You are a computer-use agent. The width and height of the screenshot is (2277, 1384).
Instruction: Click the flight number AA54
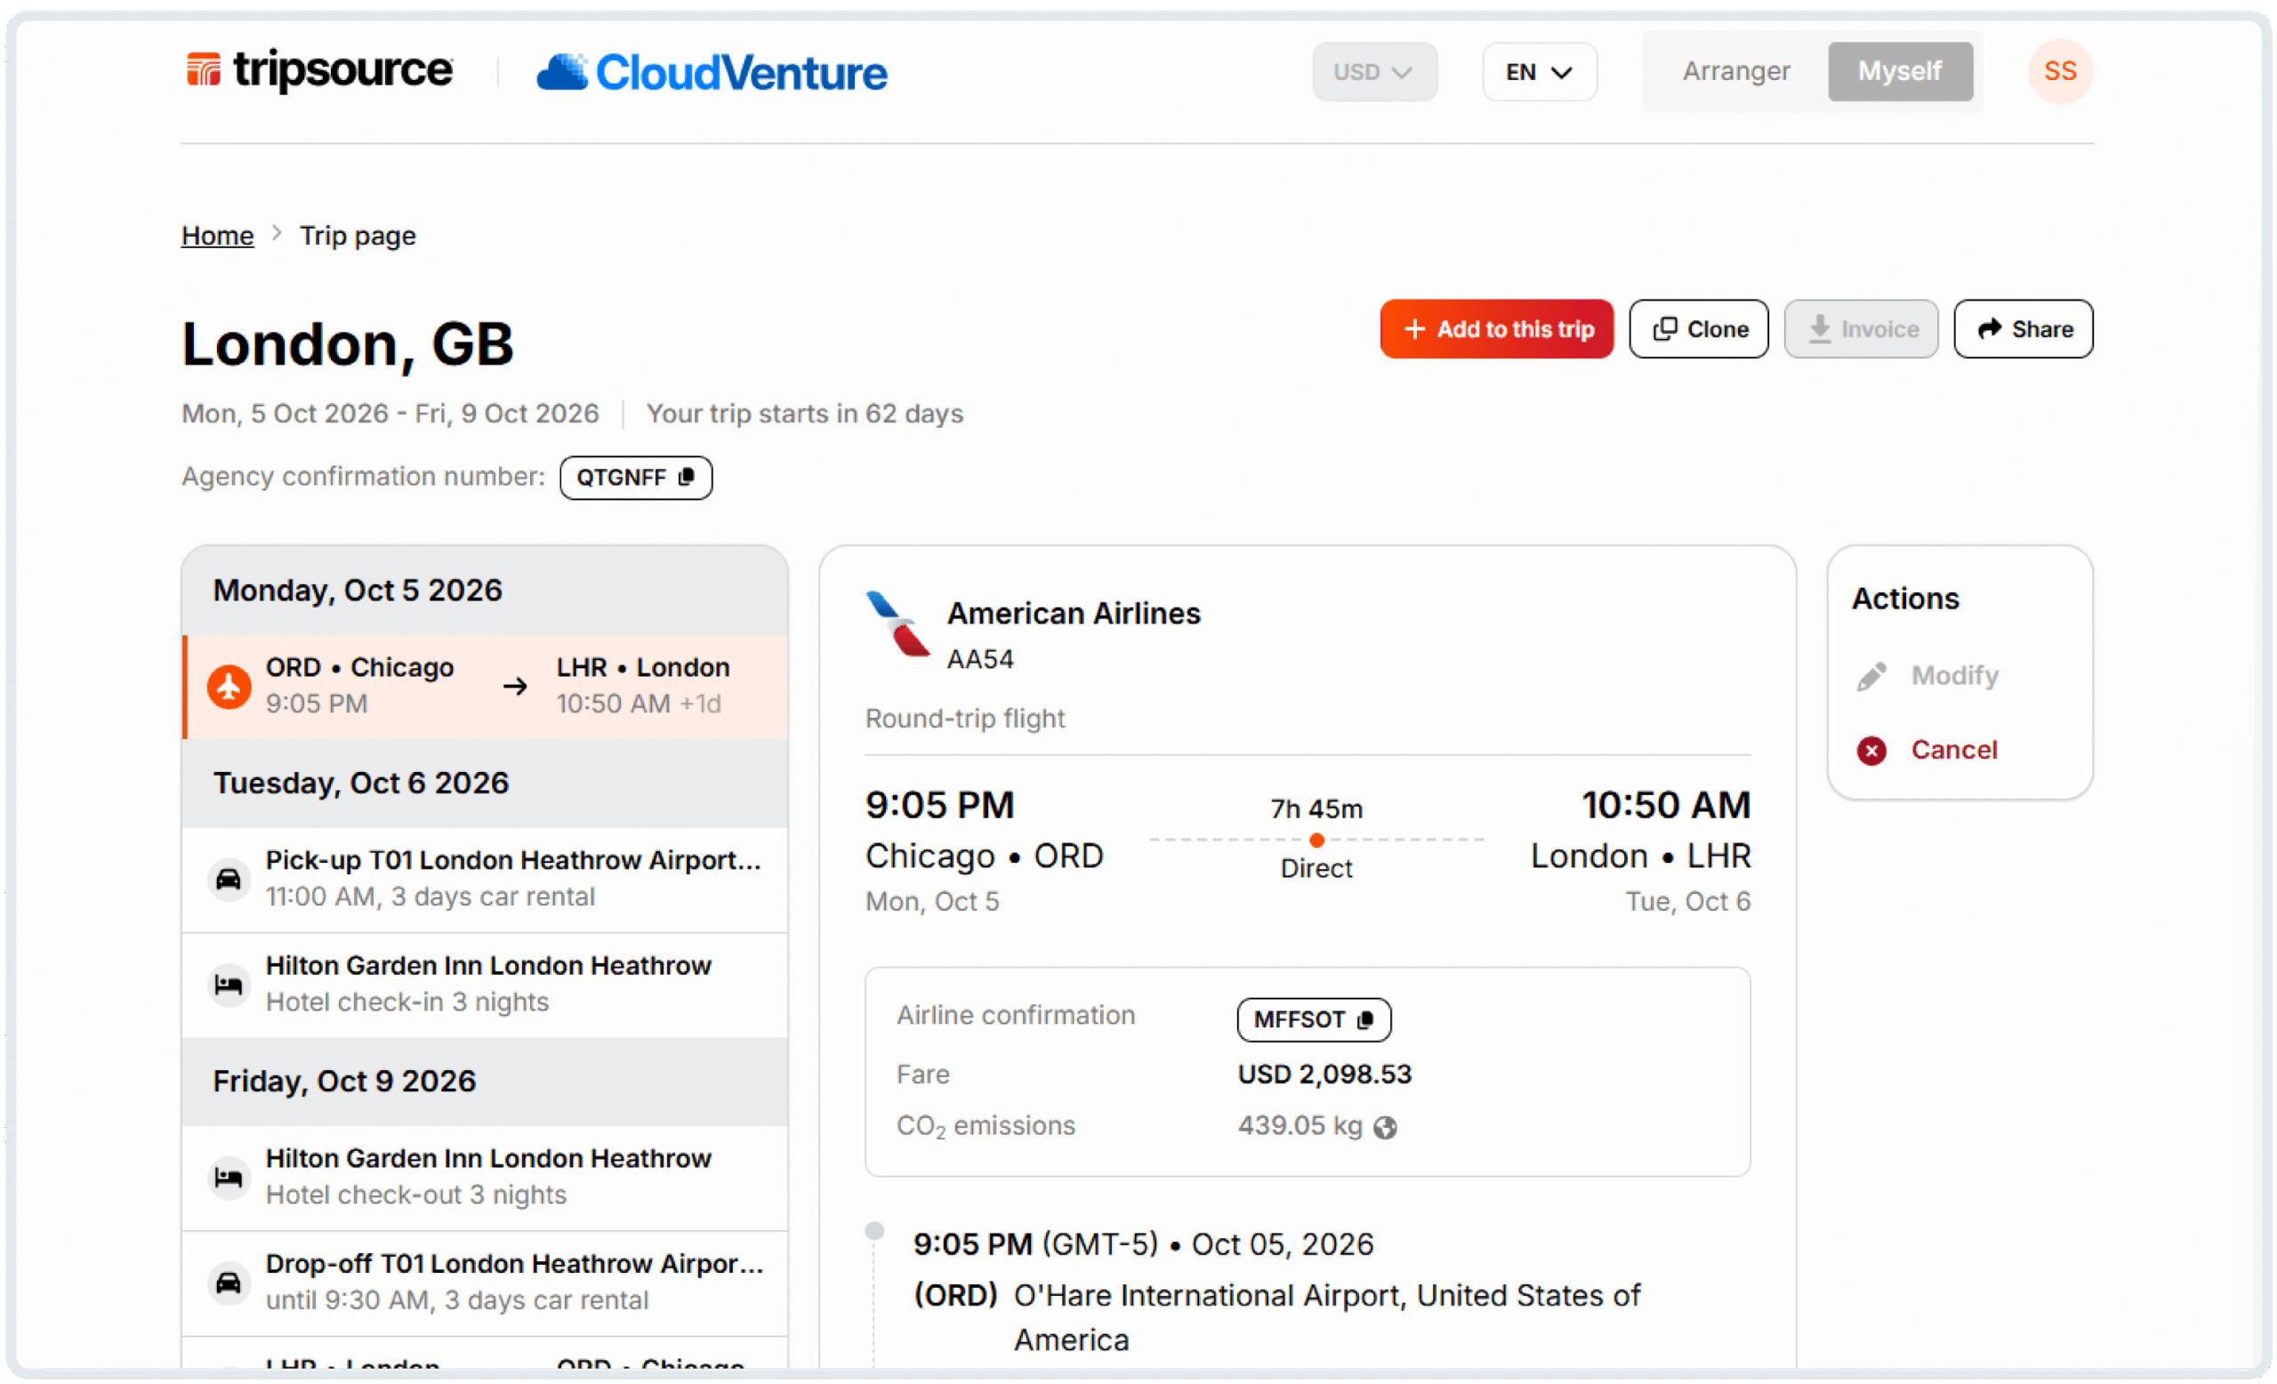[x=979, y=659]
